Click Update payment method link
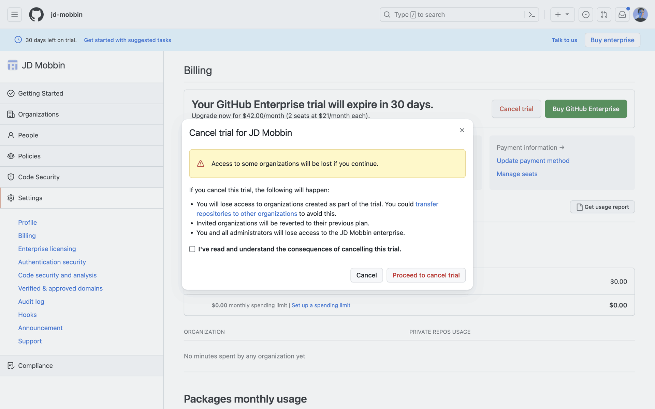Viewport: 655px width, 409px height. 533,161
